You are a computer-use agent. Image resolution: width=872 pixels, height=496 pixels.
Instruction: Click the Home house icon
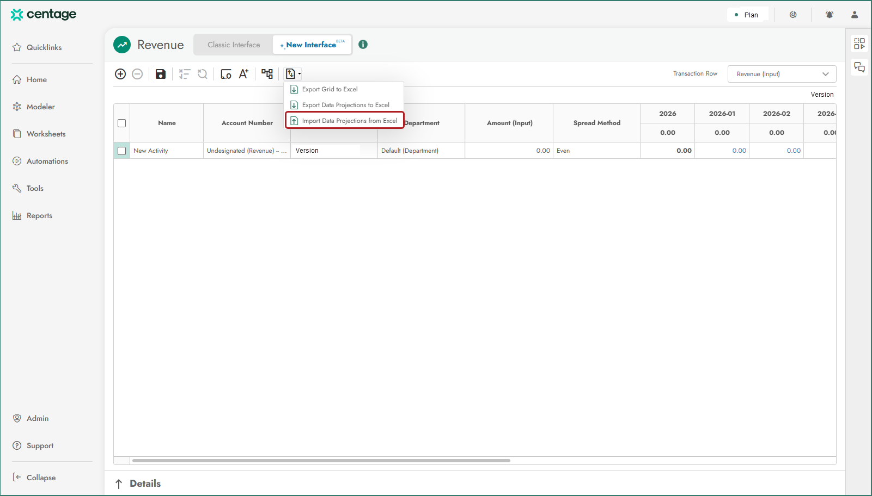[x=17, y=79]
